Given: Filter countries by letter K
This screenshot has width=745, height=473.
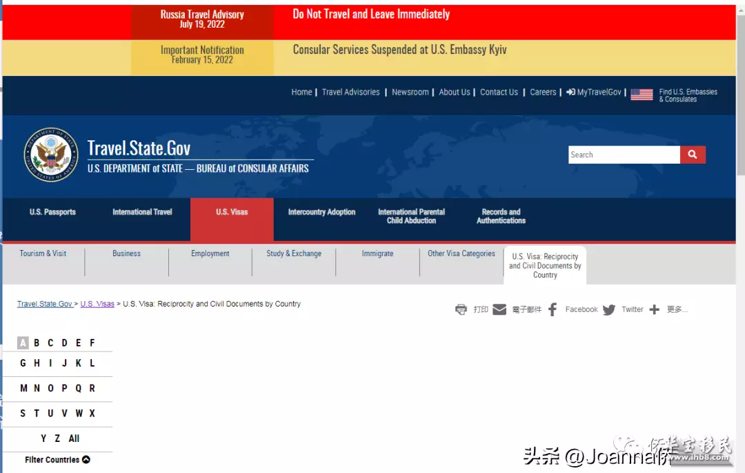Looking at the screenshot, I should tap(79, 363).
